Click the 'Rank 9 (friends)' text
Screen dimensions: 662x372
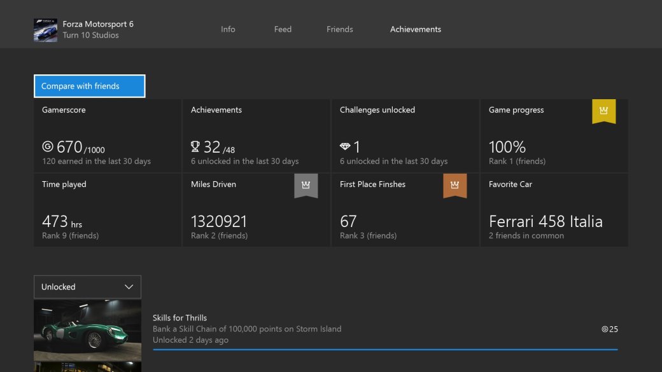[x=71, y=235]
